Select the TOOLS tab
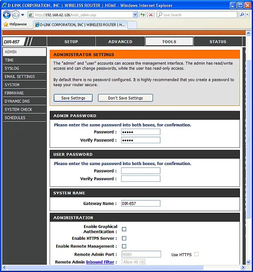The image size is (253, 272). (x=169, y=42)
